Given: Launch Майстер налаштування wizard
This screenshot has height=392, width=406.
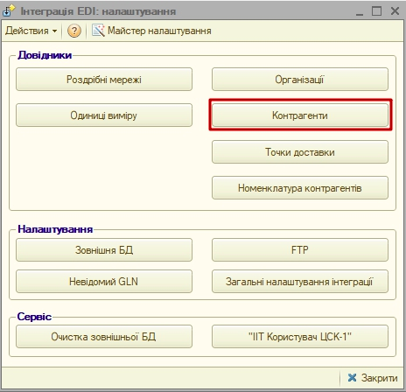Looking at the screenshot, I should 151,31.
